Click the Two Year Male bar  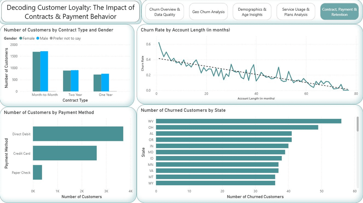click(74, 81)
